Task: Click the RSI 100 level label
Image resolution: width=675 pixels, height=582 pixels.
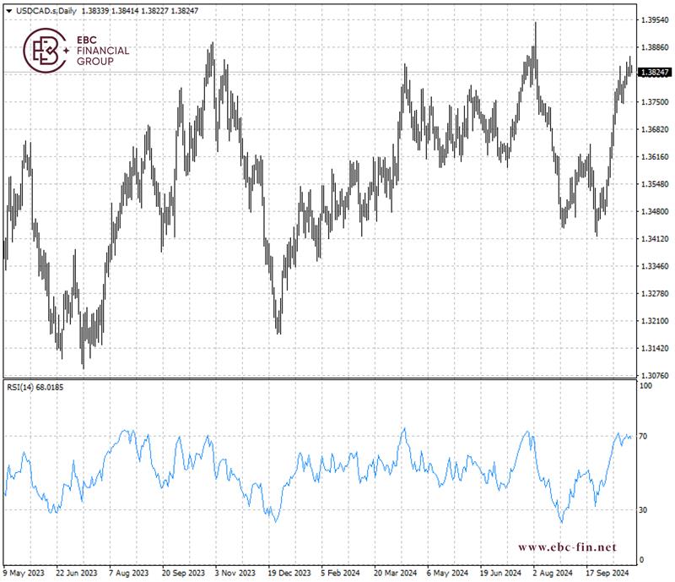Action: click(645, 386)
